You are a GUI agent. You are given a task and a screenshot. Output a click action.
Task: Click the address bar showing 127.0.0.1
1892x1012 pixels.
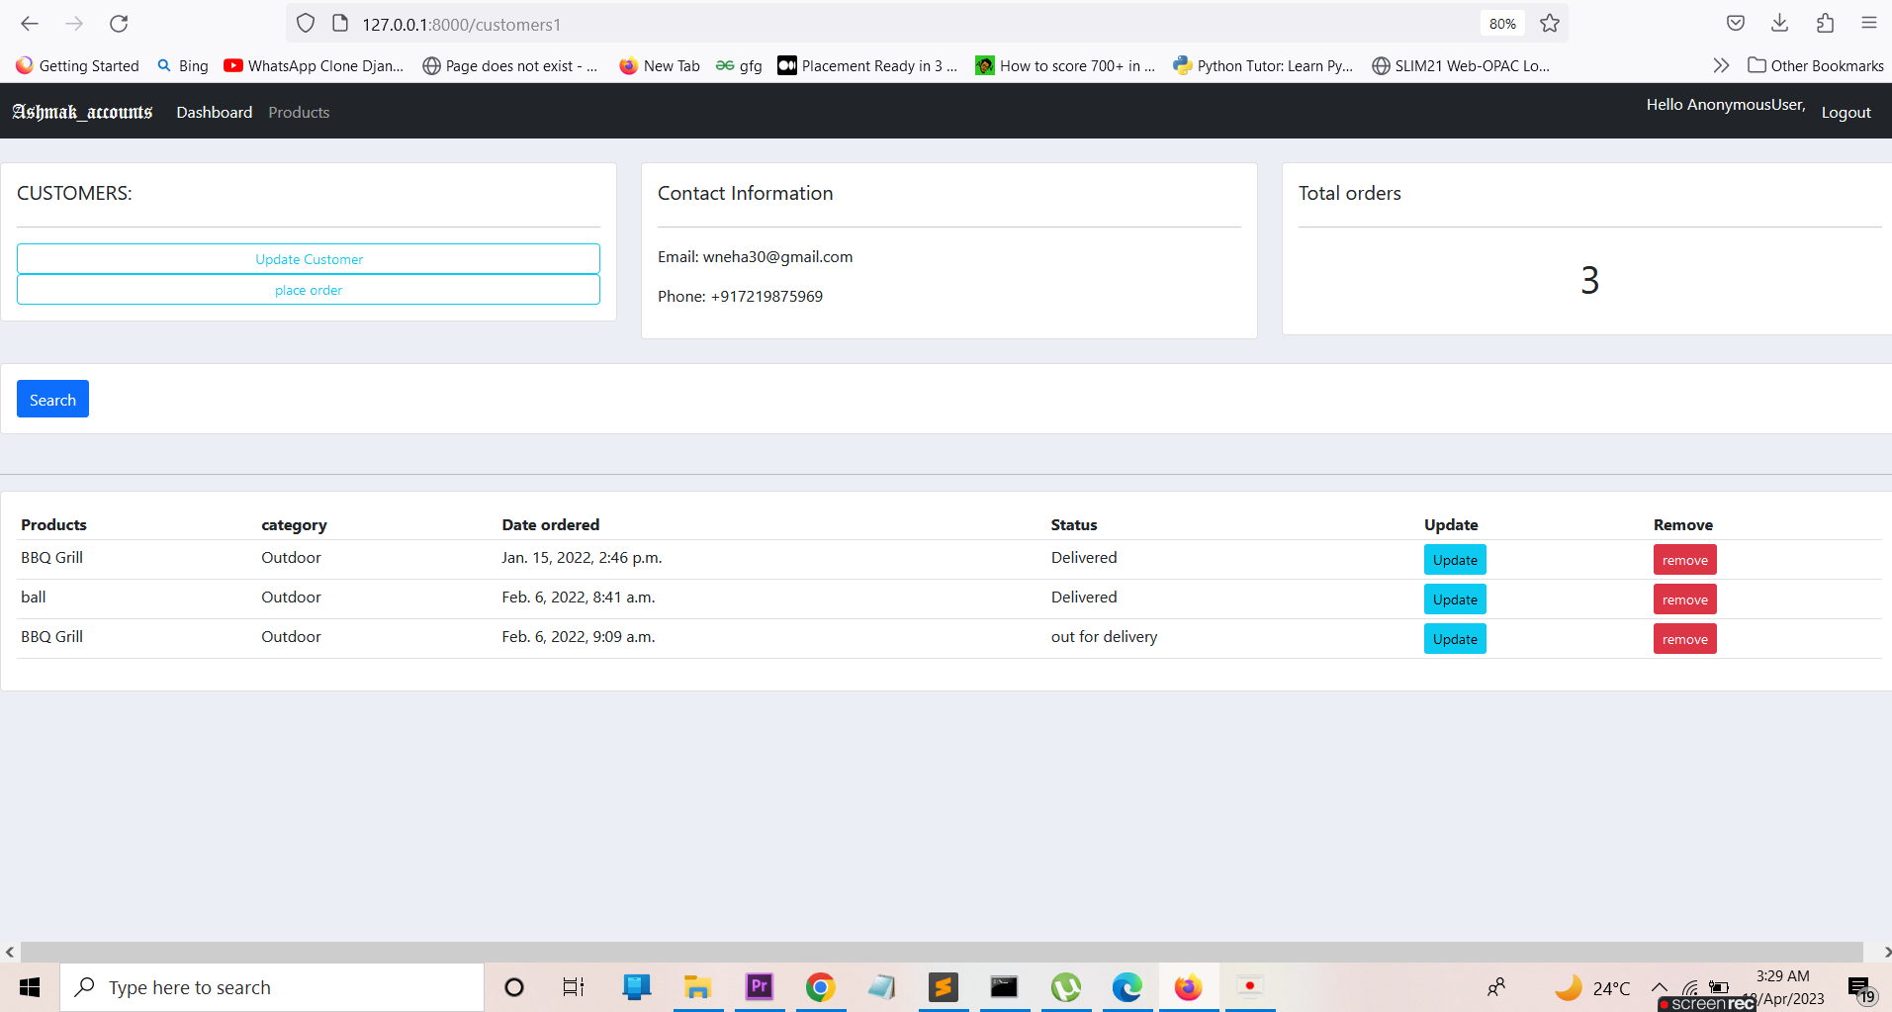point(461,24)
